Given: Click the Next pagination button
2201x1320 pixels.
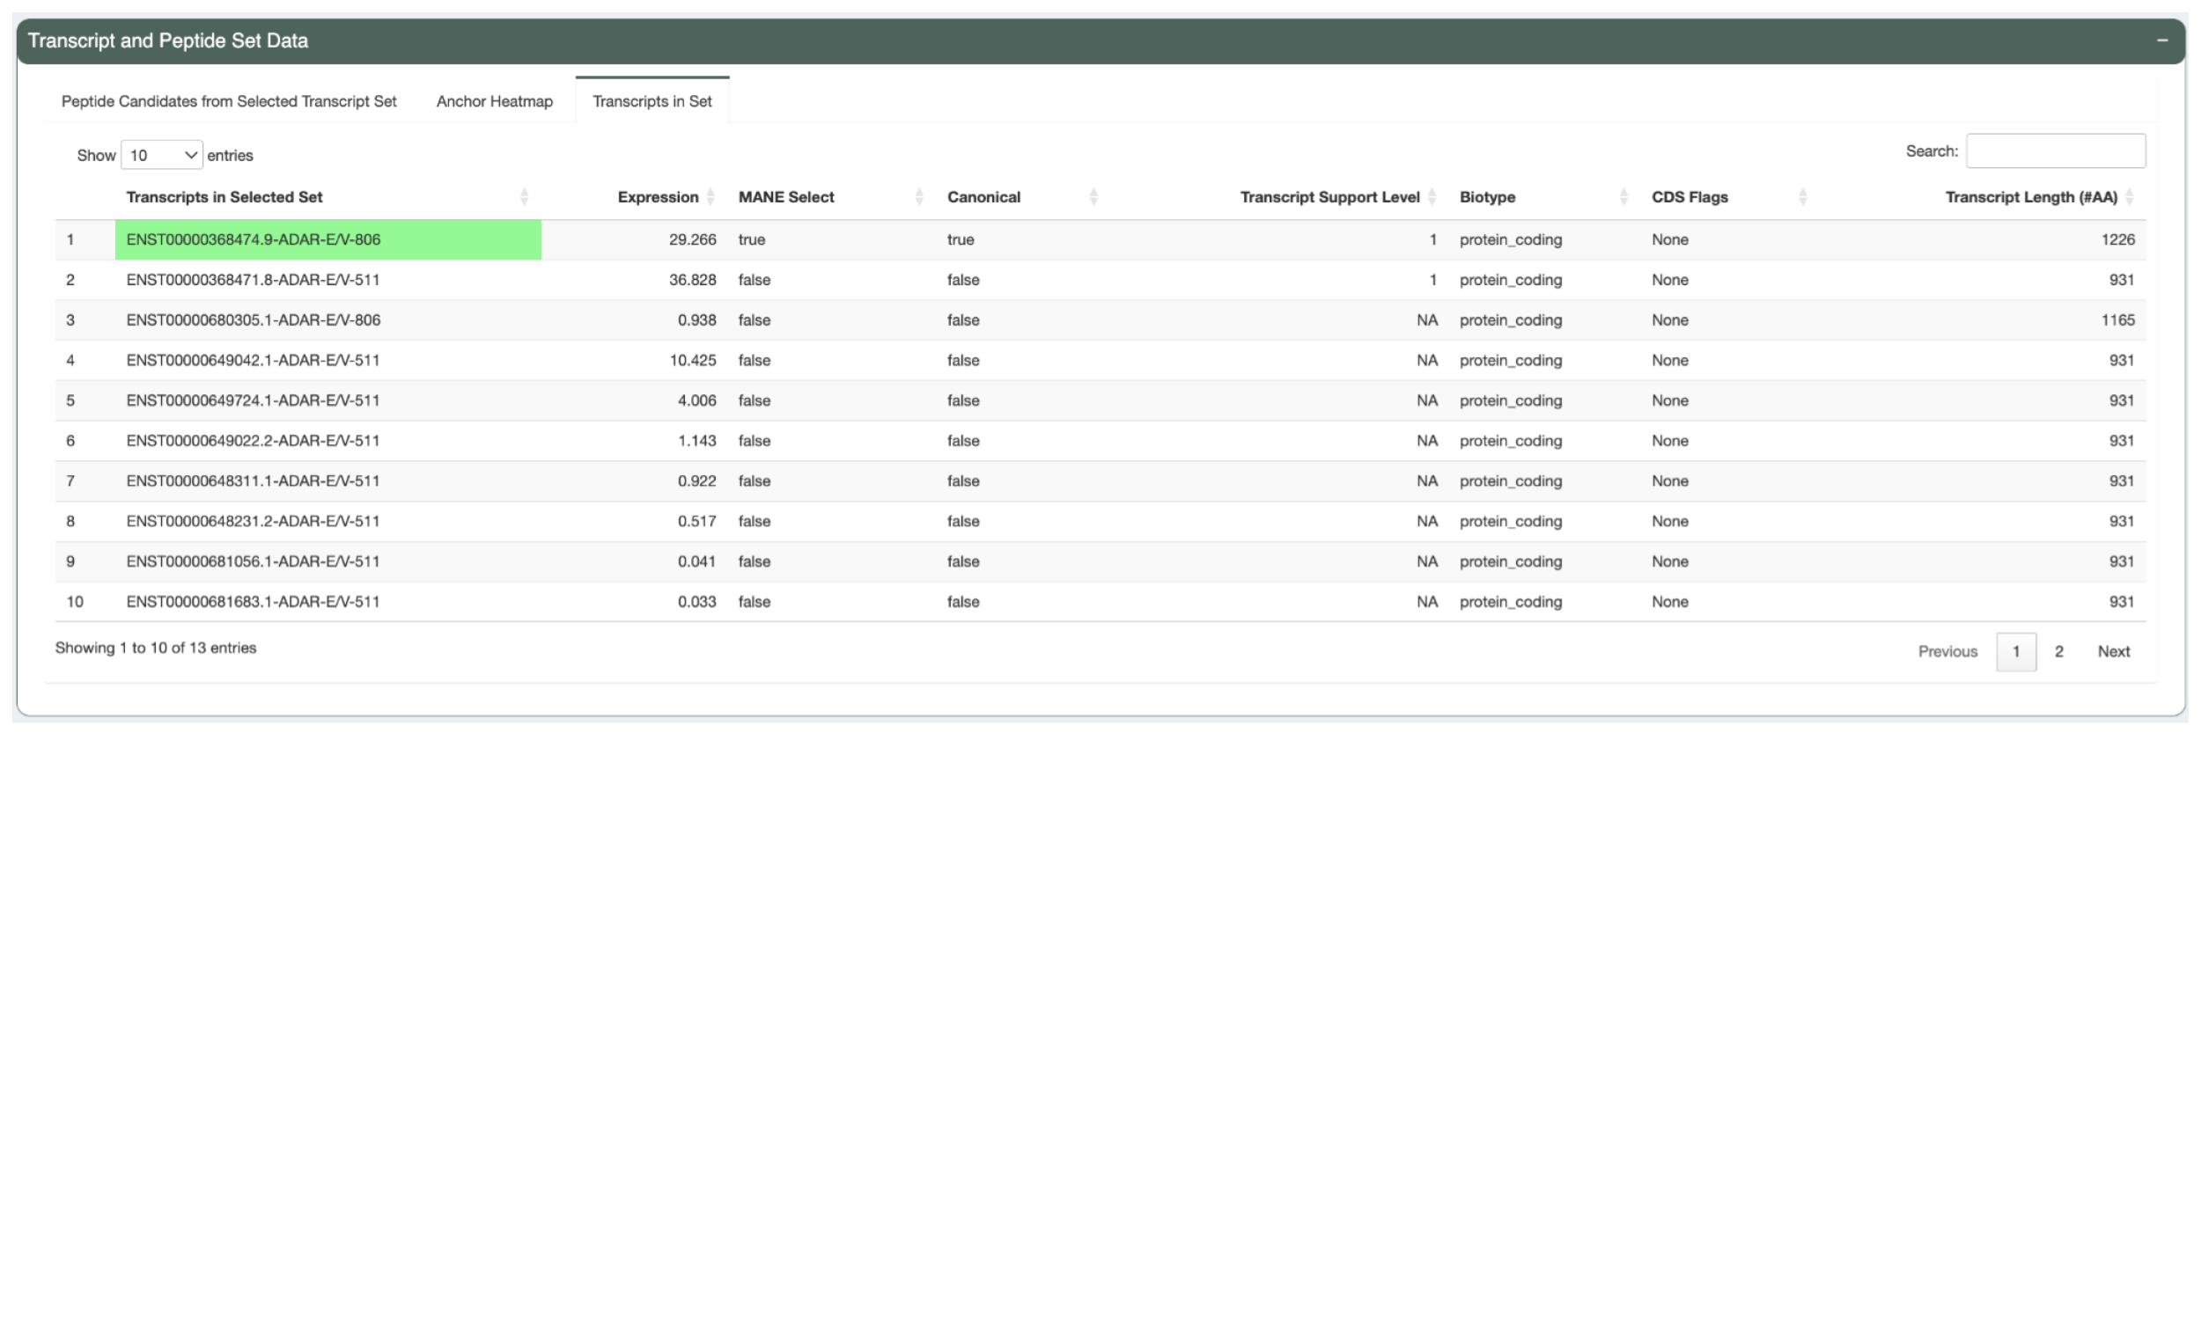Looking at the screenshot, I should tap(2114, 651).
